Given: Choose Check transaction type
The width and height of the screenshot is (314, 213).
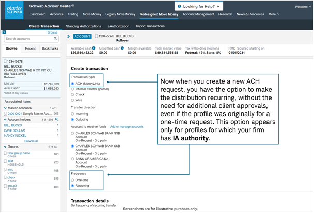Looking at the screenshot, I should tap(72, 94).
